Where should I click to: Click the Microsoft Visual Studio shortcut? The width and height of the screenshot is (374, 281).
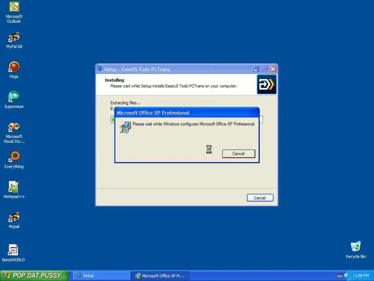tap(14, 133)
